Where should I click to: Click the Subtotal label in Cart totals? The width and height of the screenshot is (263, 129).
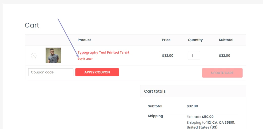[x=155, y=106]
